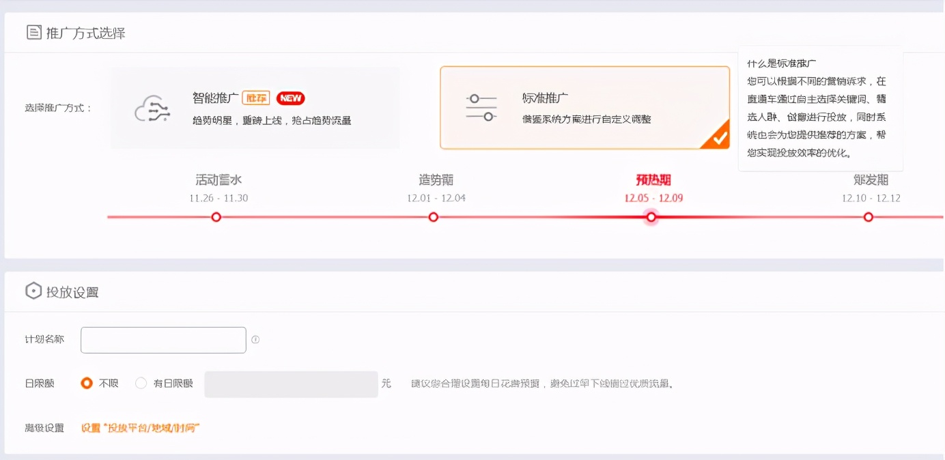Click the hexagon icon beside 投放设置 header

pyautogui.click(x=33, y=291)
